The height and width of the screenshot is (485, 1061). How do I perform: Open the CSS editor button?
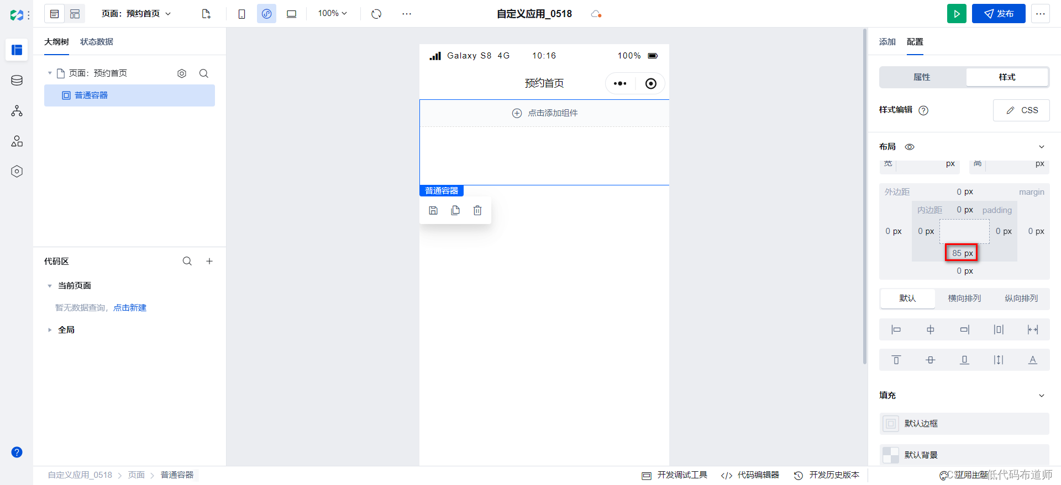click(x=1021, y=110)
